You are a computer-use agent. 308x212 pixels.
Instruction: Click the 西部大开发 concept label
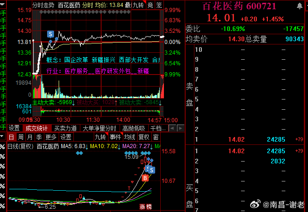pyautogui.click(x=133, y=60)
